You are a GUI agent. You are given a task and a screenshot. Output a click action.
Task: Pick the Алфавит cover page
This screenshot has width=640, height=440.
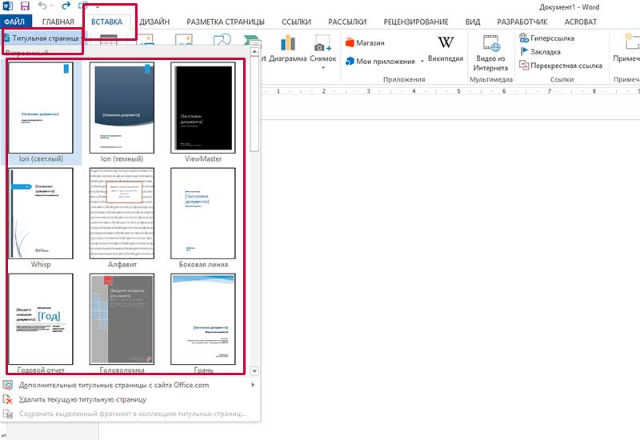click(x=122, y=218)
